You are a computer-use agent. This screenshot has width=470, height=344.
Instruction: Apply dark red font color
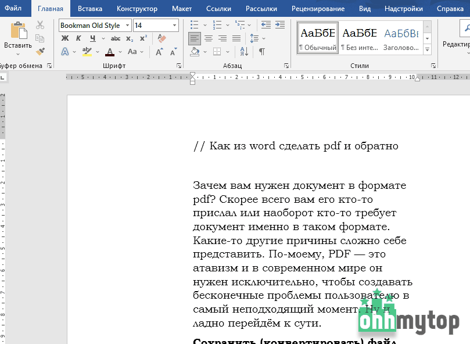[110, 52]
